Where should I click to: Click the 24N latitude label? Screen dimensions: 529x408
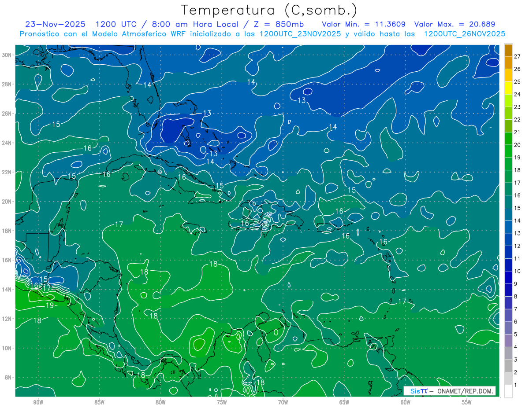pyautogui.click(x=7, y=143)
